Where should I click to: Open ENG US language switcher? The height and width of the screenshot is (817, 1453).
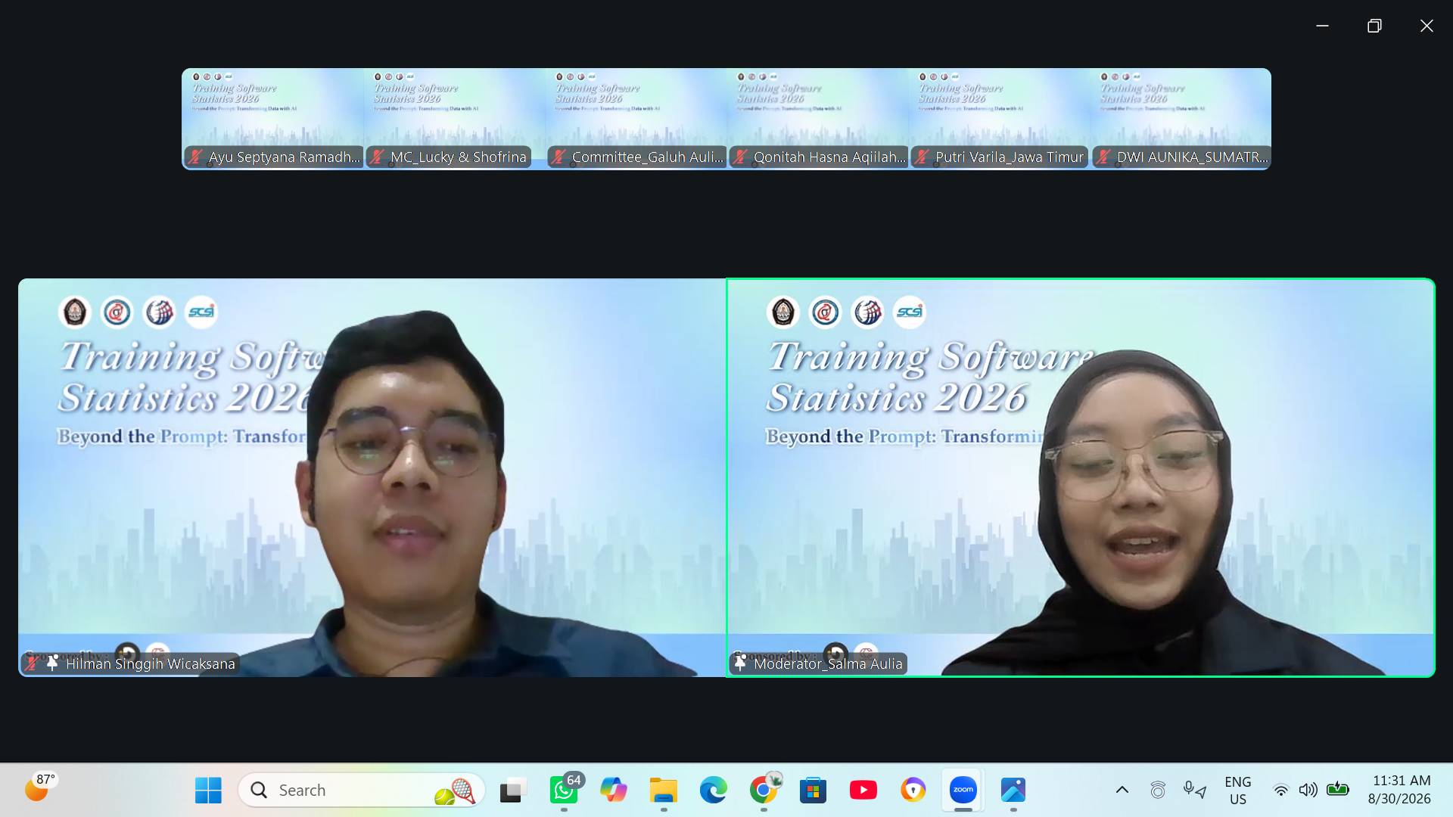[1238, 790]
